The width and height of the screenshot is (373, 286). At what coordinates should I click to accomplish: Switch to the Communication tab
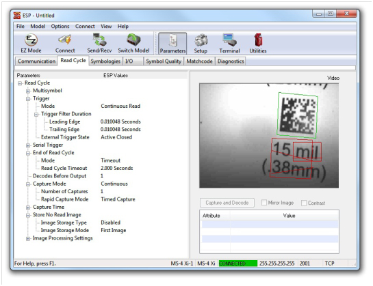pos(36,61)
